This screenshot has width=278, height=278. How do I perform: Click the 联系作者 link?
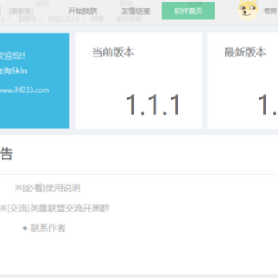click(x=48, y=228)
